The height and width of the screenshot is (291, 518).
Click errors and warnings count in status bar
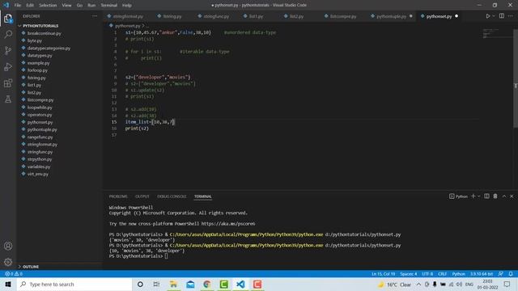[x=14, y=274]
